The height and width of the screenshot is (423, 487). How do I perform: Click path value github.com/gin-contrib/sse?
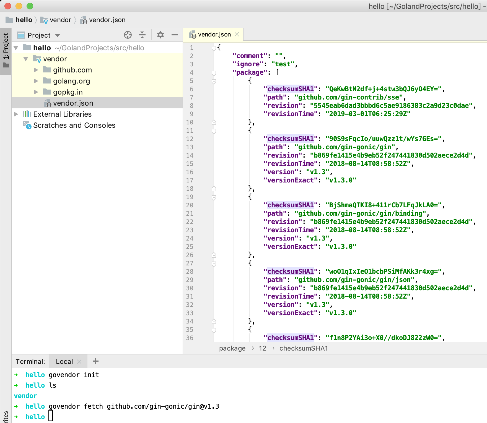(x=349, y=97)
